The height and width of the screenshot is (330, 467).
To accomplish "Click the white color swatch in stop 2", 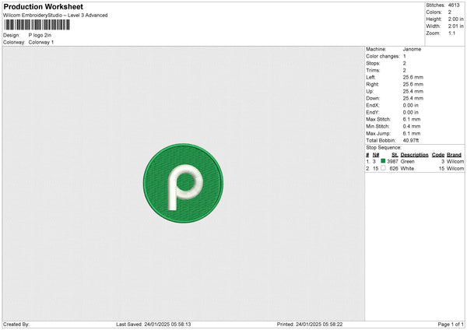I will click(x=383, y=168).
